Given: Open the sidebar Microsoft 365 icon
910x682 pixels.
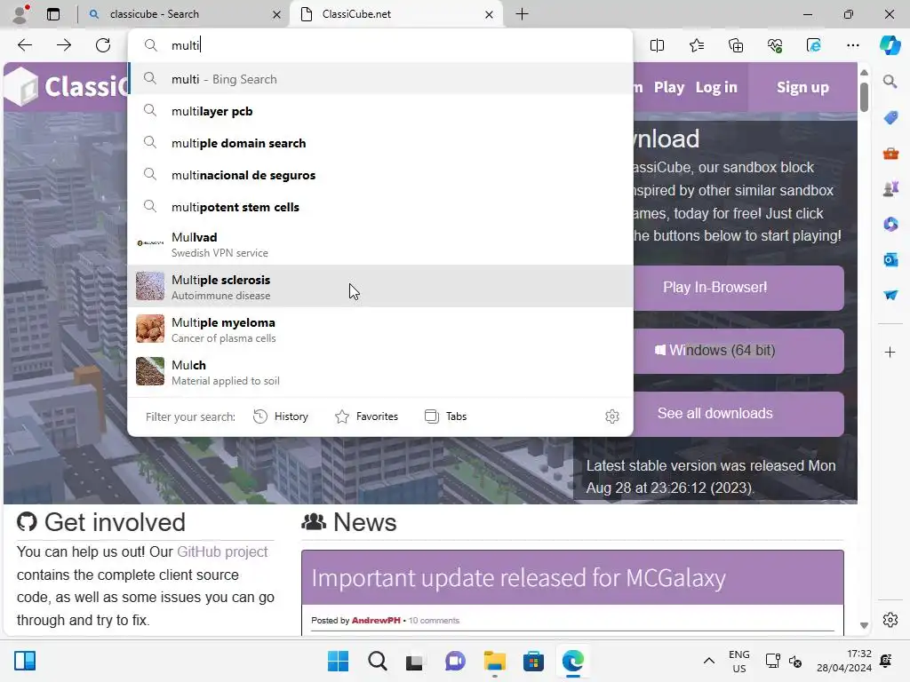Looking at the screenshot, I should pos(890,224).
